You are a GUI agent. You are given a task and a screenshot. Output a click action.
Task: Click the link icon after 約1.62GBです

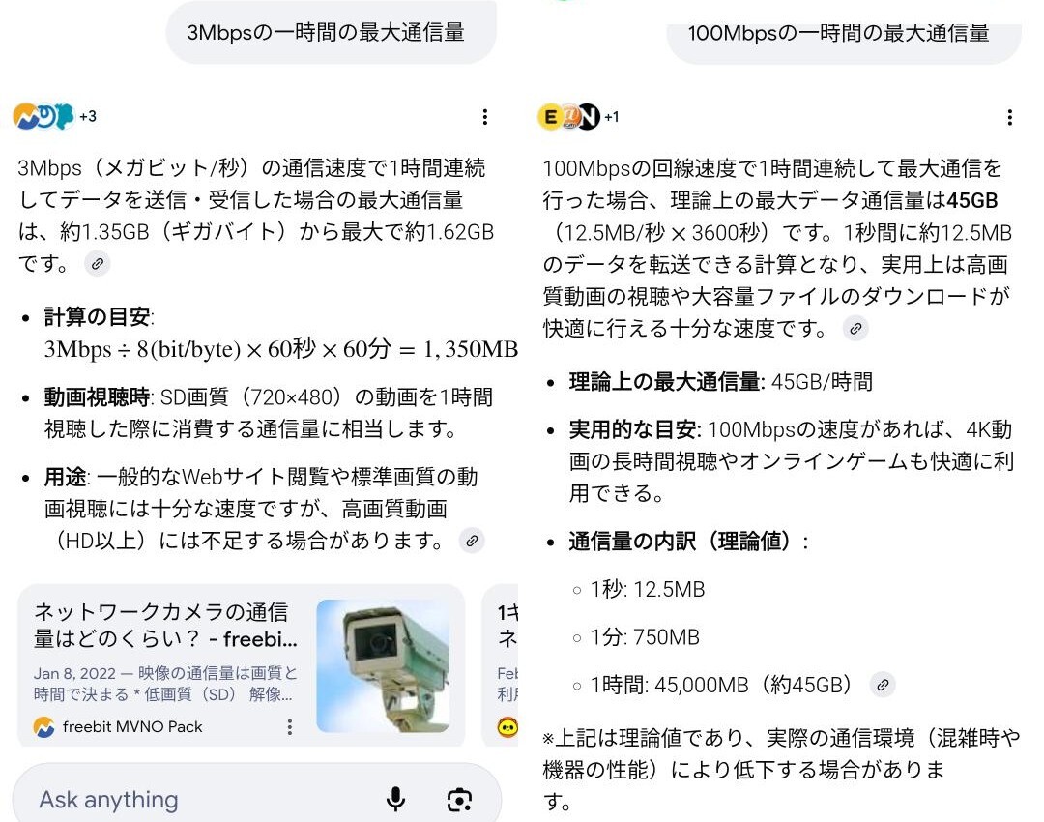coord(98,264)
